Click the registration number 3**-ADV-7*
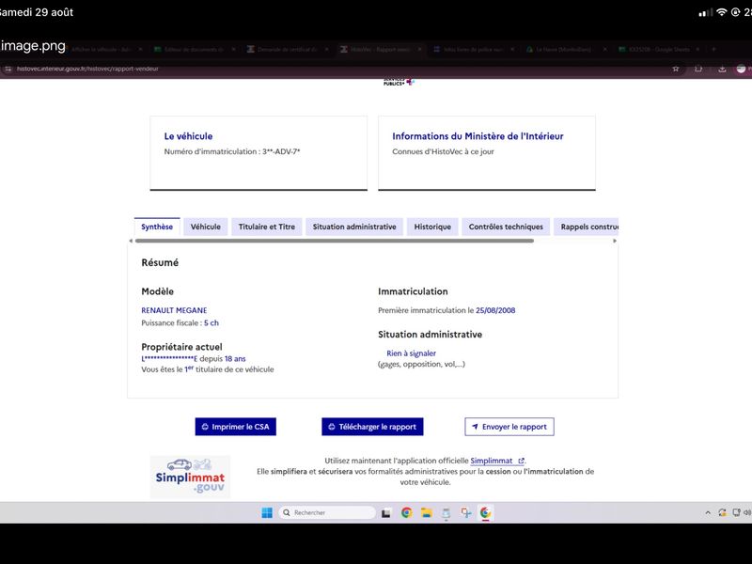Image resolution: width=752 pixels, height=564 pixels. (281, 151)
